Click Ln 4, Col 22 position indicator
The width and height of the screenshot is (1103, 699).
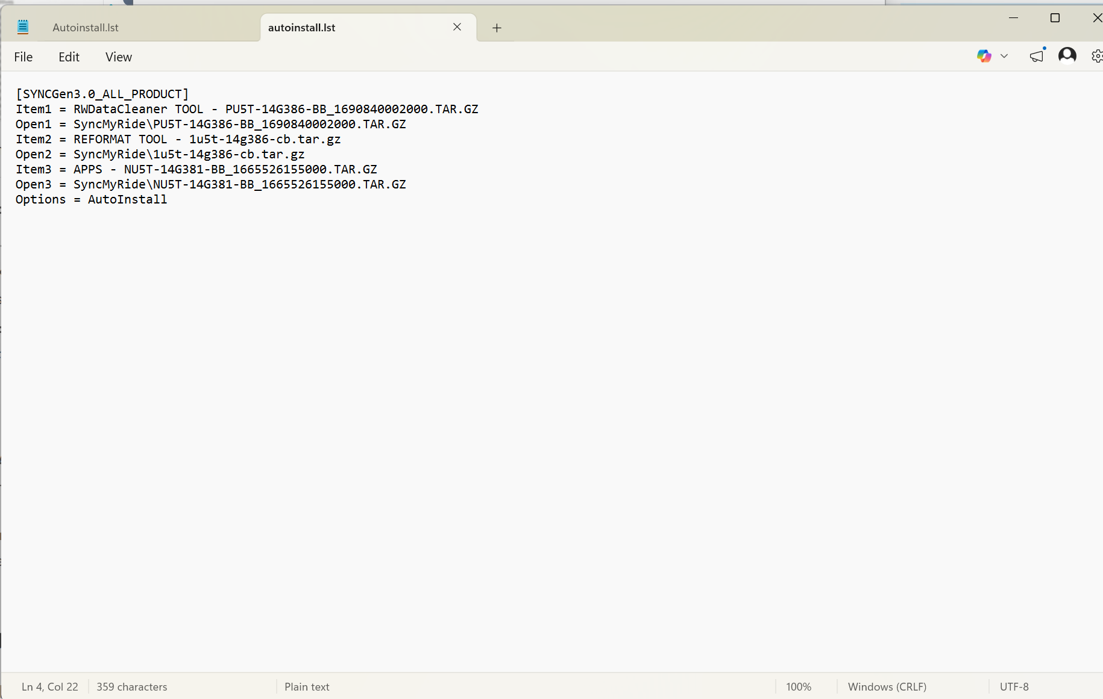[50, 687]
